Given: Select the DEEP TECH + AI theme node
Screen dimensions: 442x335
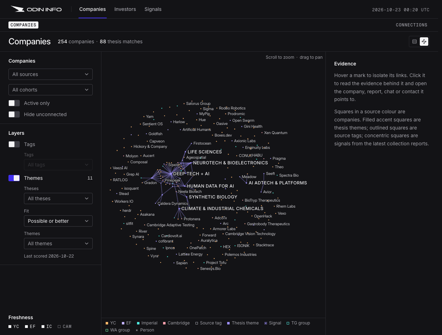Looking at the screenshot, I should (x=171, y=174).
